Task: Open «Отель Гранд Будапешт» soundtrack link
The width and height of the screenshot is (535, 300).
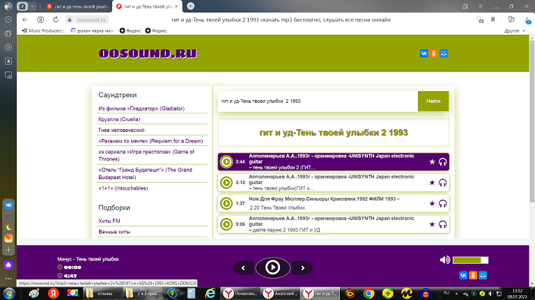Action: coord(145,174)
